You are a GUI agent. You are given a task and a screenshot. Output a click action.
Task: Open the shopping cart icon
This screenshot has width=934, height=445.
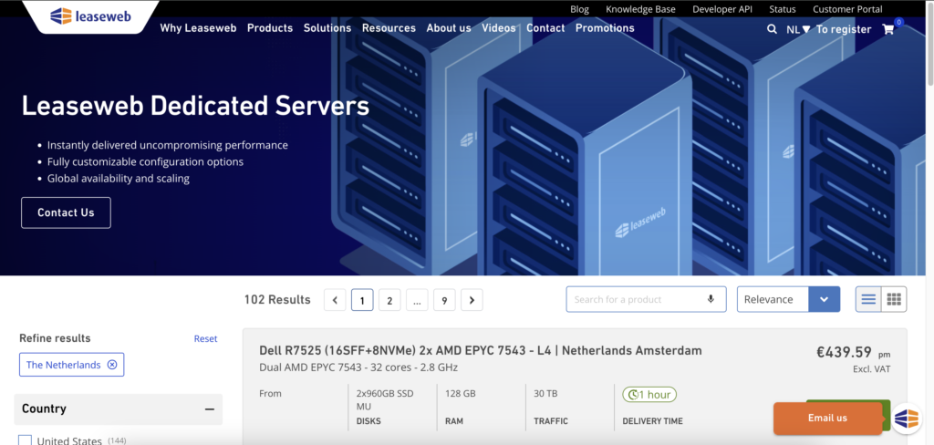[x=888, y=29]
